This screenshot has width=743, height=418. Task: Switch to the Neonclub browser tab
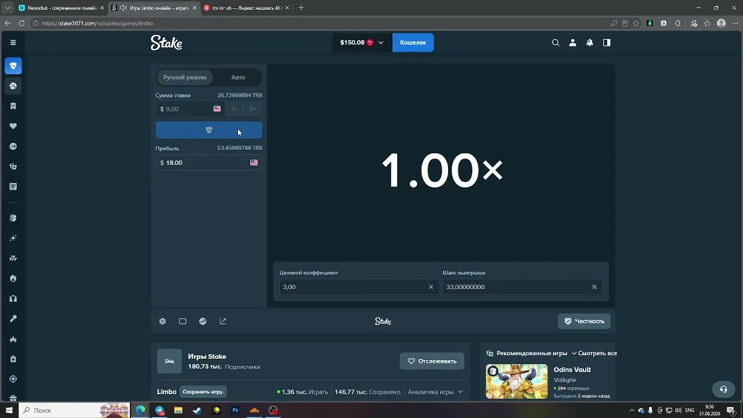[x=61, y=8]
